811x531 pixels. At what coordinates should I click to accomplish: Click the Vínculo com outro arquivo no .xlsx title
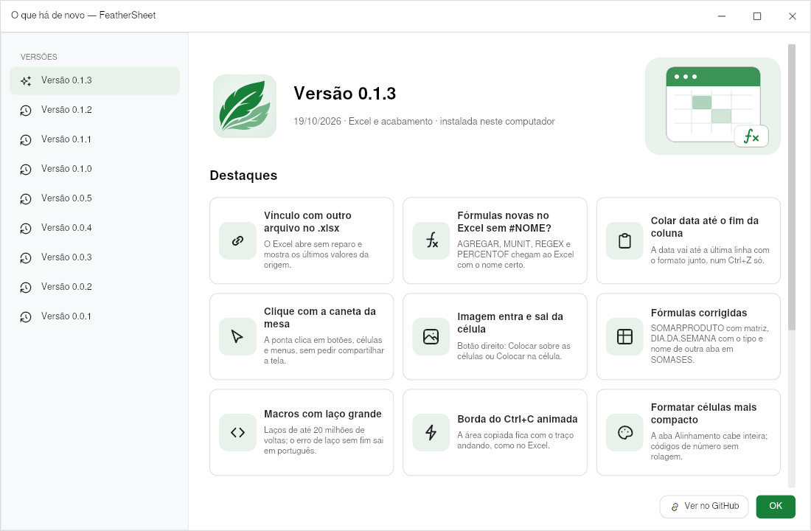tap(307, 221)
